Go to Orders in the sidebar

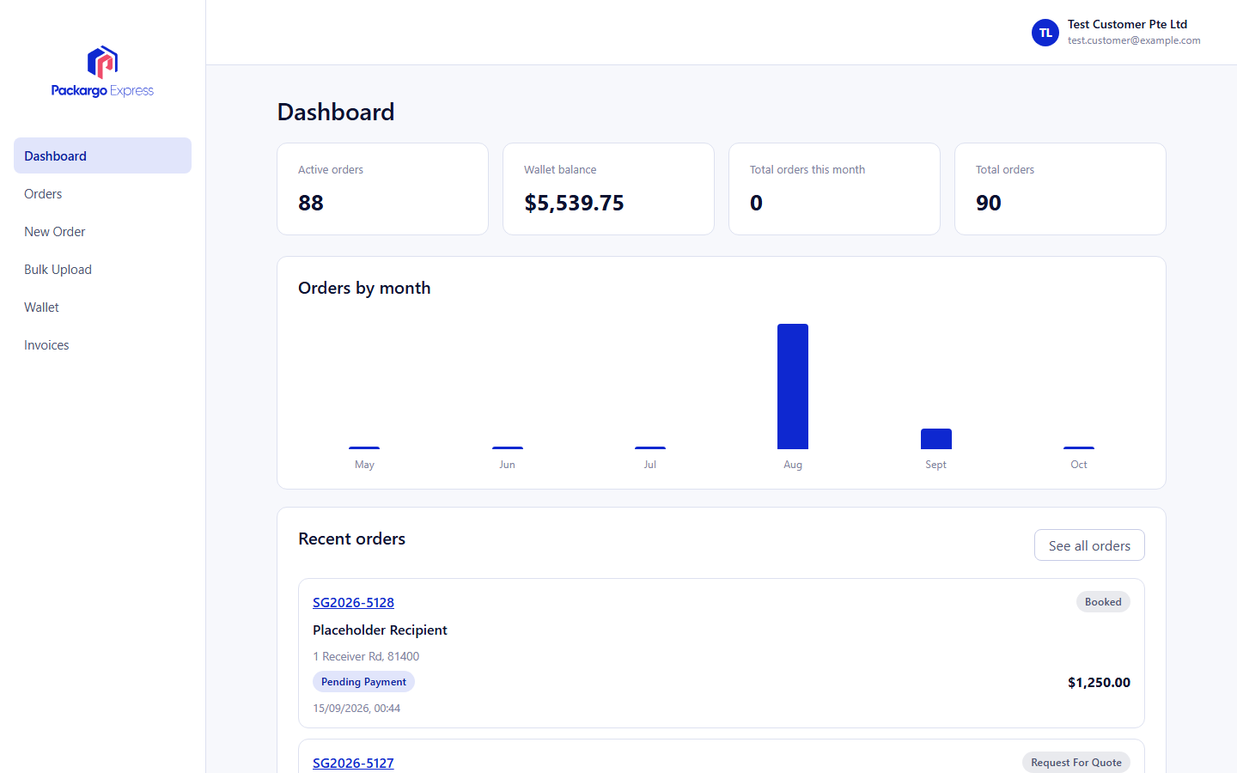pyautogui.click(x=102, y=193)
